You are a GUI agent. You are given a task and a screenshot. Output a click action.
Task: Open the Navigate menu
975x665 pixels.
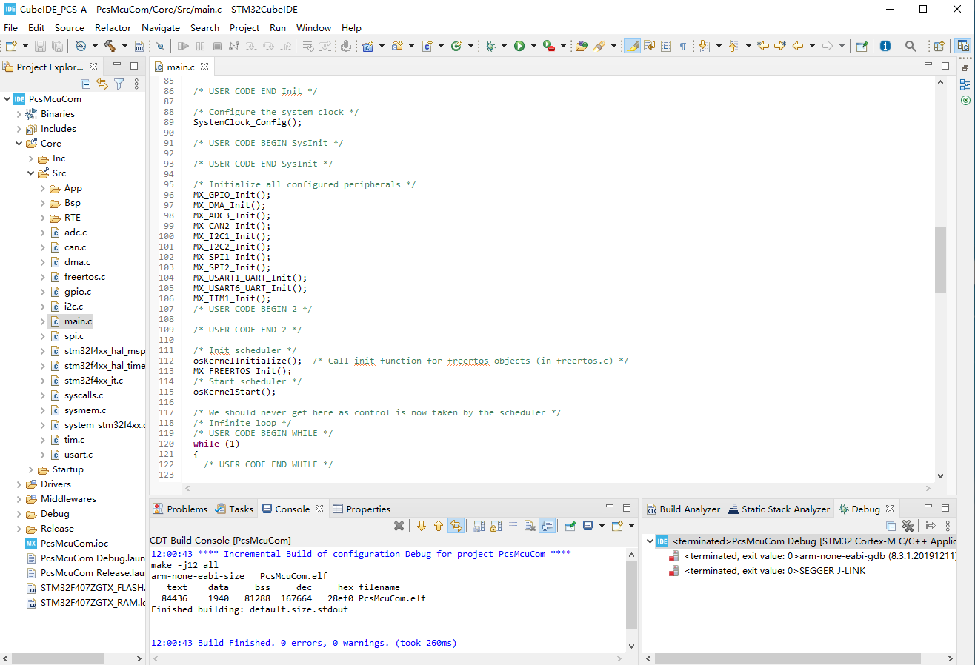(161, 27)
